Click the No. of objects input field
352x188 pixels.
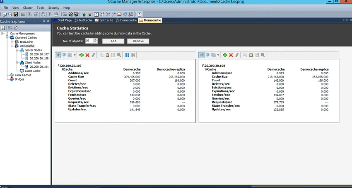pyautogui.click(x=89, y=41)
